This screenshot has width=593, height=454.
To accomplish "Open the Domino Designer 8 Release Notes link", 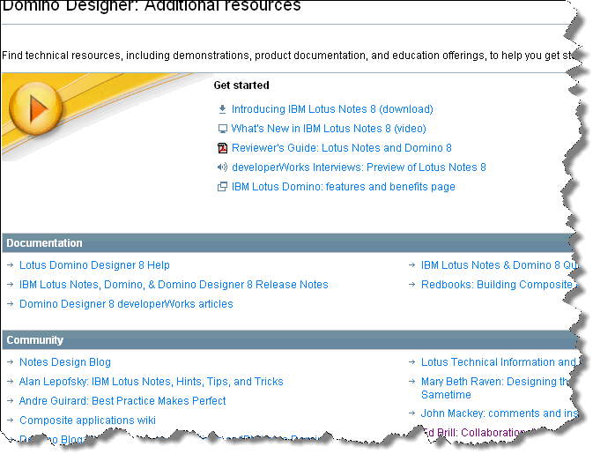I will (174, 285).
